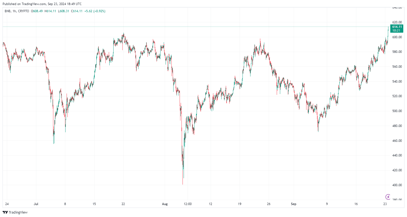Click the 580.00 price axis label
This screenshot has height=217, width=407.
click(397, 52)
